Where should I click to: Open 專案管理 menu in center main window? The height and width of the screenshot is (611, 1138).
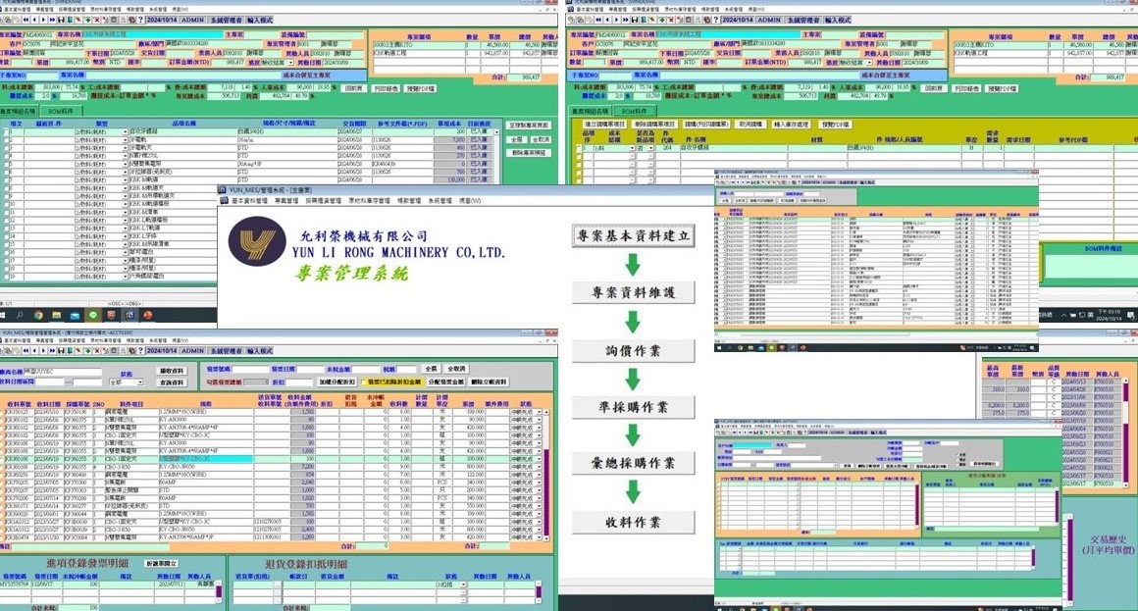click(x=286, y=201)
